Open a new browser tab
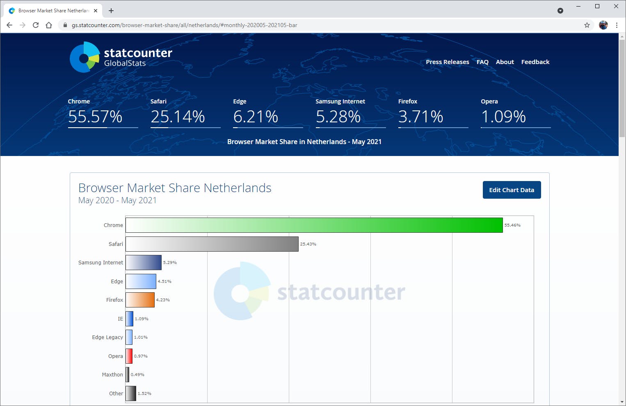This screenshot has height=406, width=626. (111, 11)
